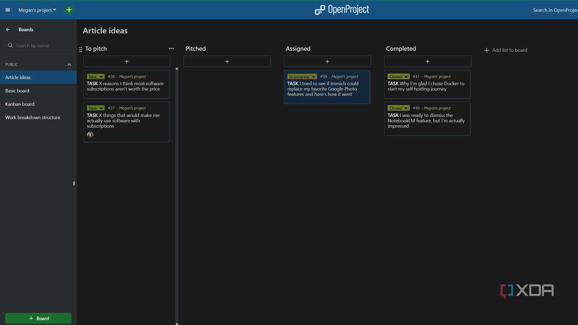Click the Pitched list title
Screen dimensions: 578x325
(x=195, y=49)
